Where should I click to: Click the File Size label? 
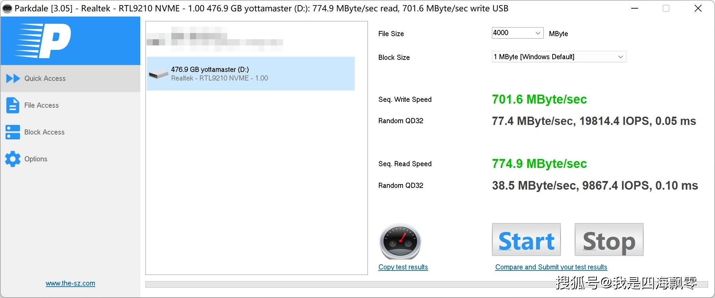(391, 34)
